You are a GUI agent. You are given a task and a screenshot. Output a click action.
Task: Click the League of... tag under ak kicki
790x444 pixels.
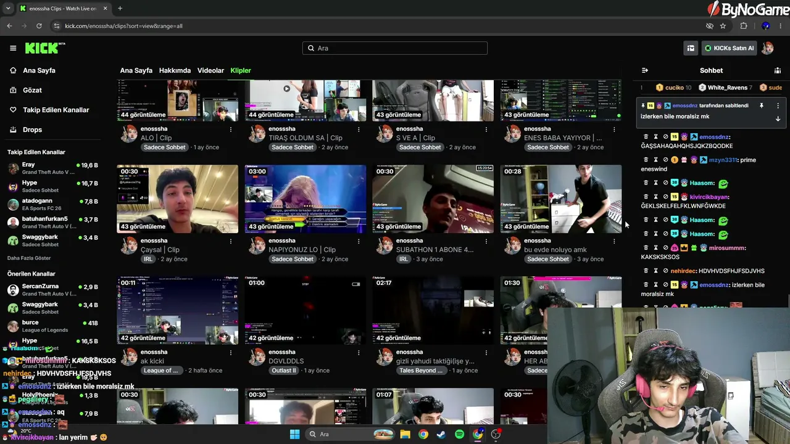(161, 371)
